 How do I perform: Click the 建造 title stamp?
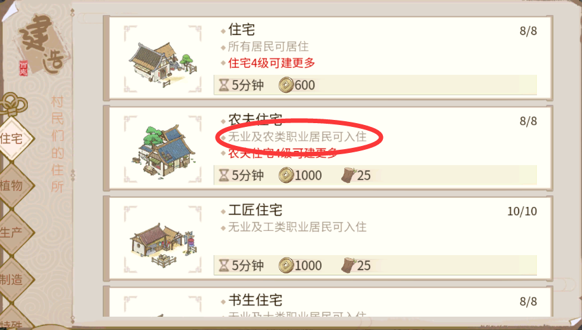42,44
